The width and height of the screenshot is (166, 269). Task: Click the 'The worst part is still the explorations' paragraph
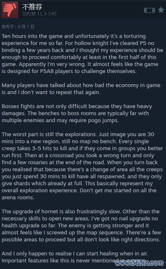82,166
